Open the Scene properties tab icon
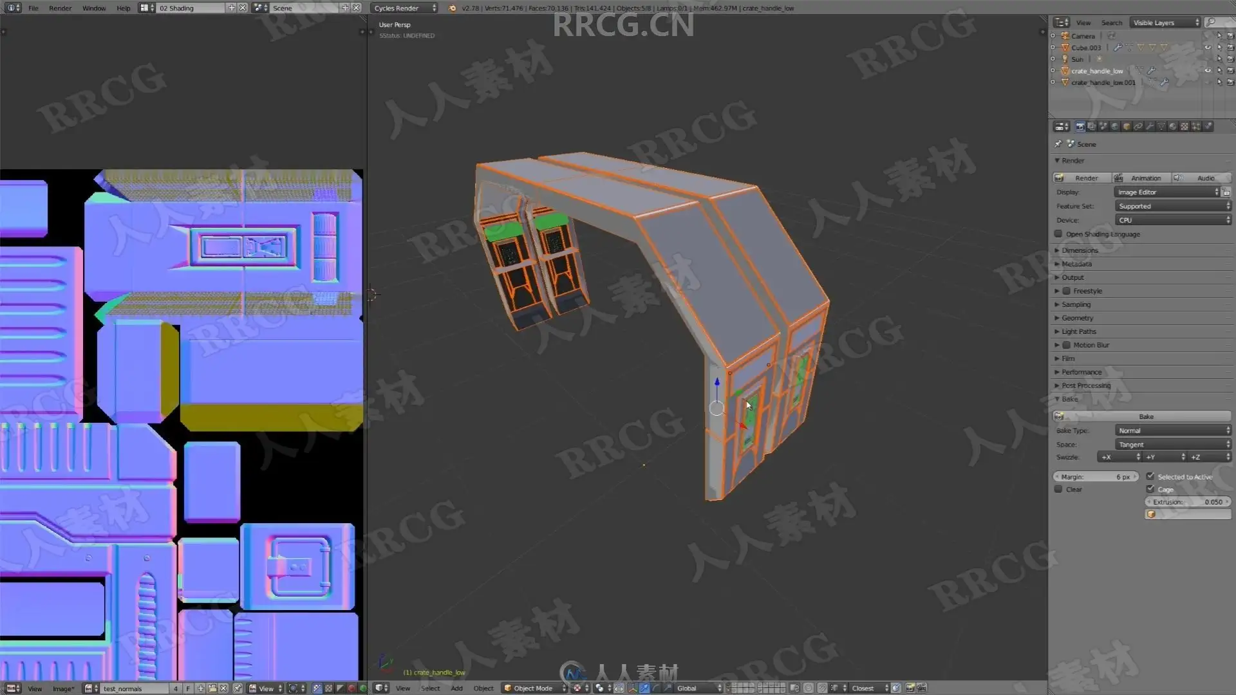 pyautogui.click(x=1103, y=127)
